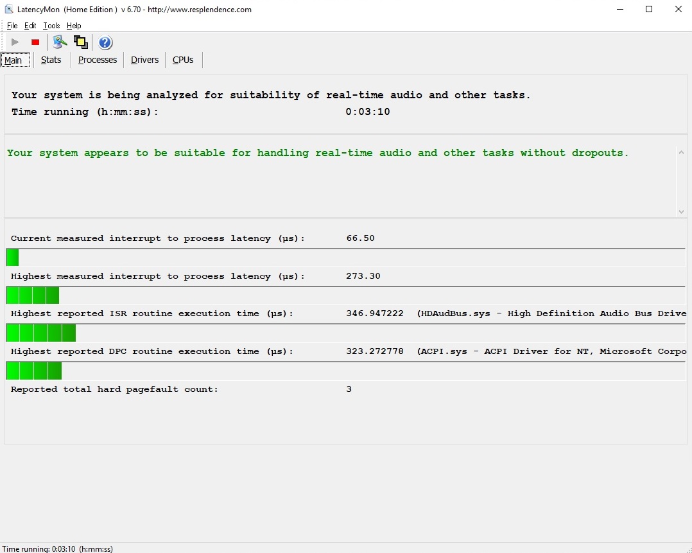692x553 pixels.
Task: Open the Help menu
Action: click(74, 26)
